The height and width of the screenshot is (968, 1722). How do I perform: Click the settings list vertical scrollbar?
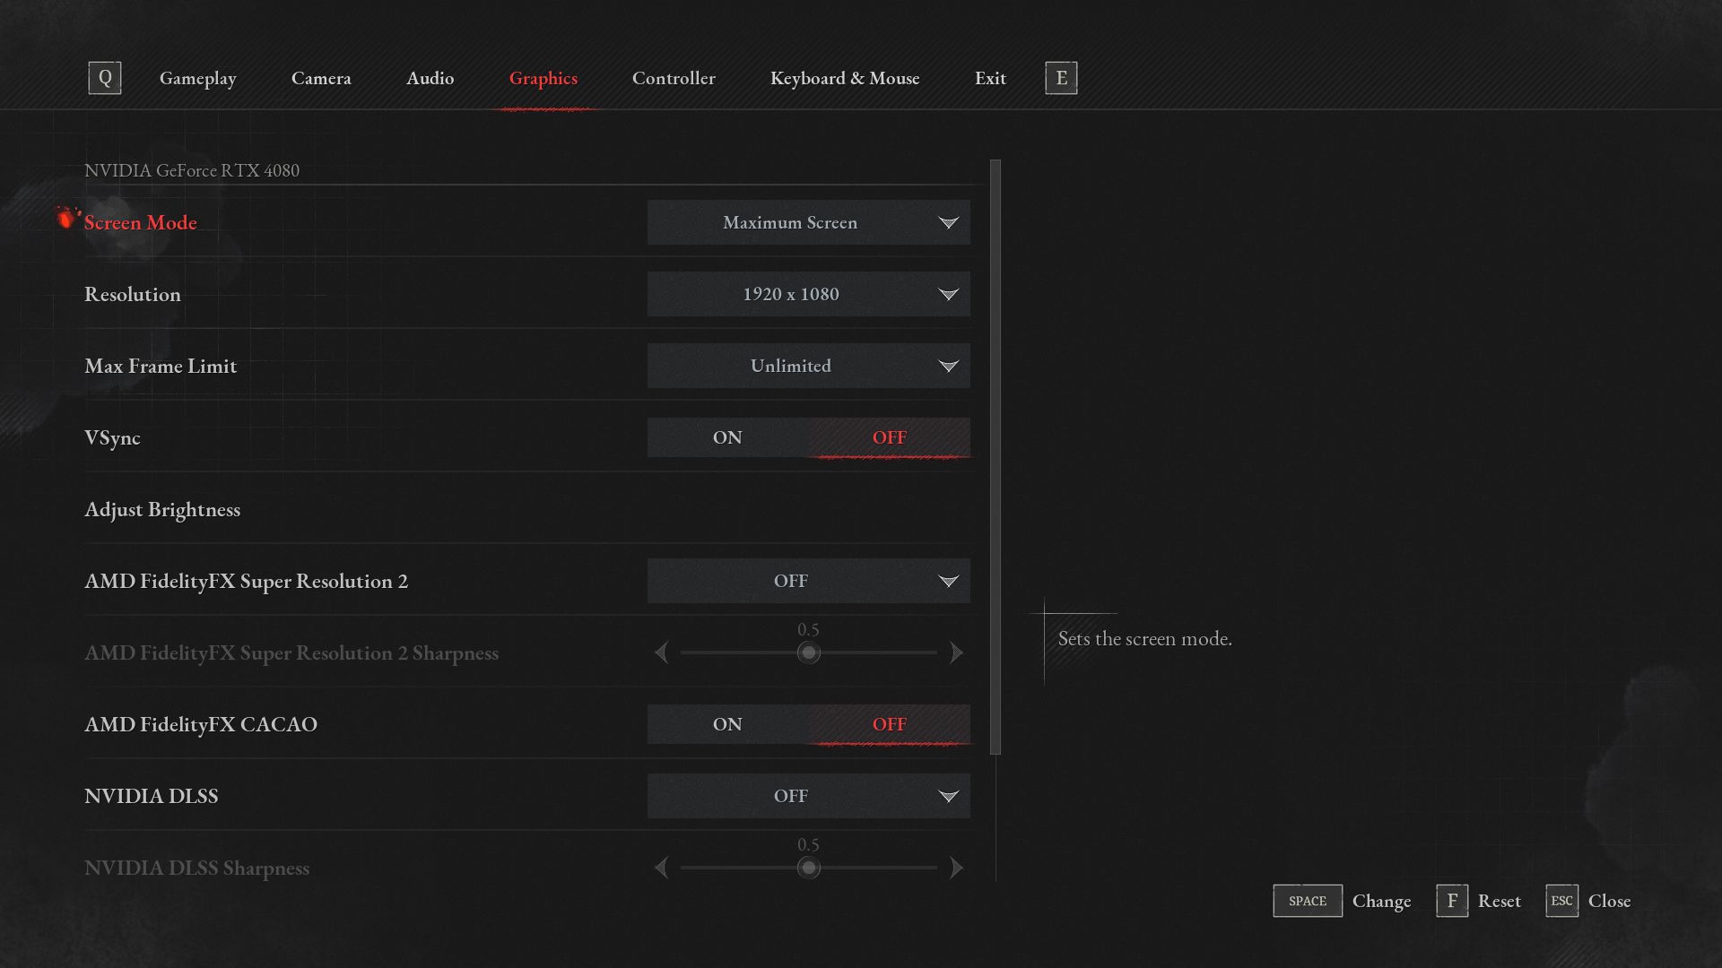click(995, 457)
